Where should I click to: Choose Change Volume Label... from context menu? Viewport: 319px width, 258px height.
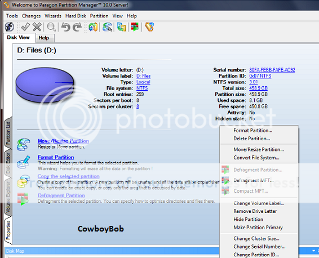pyautogui.click(x=259, y=203)
